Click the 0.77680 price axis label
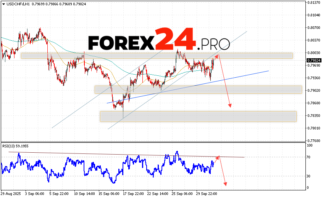 [x=313, y=141]
